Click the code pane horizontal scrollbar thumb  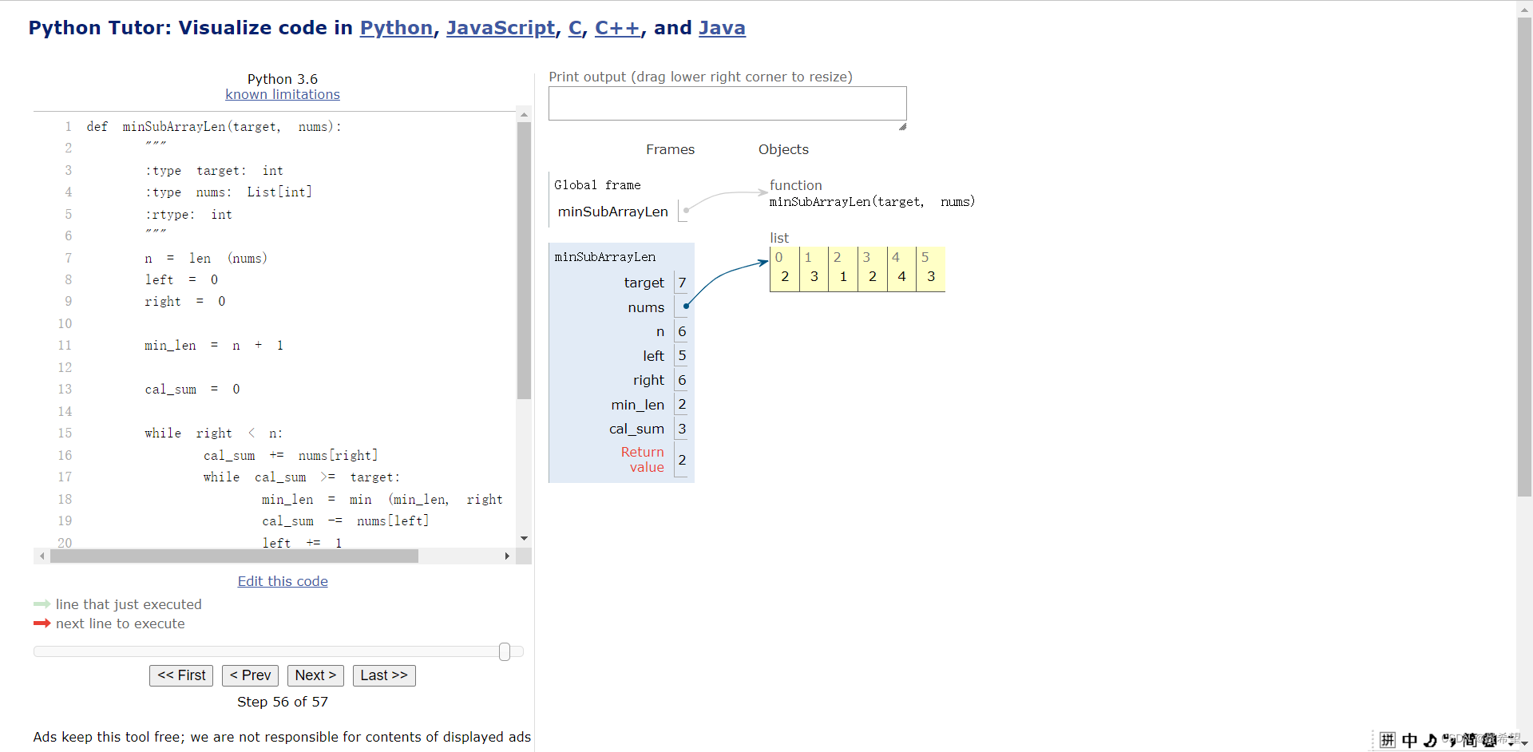[x=234, y=556]
